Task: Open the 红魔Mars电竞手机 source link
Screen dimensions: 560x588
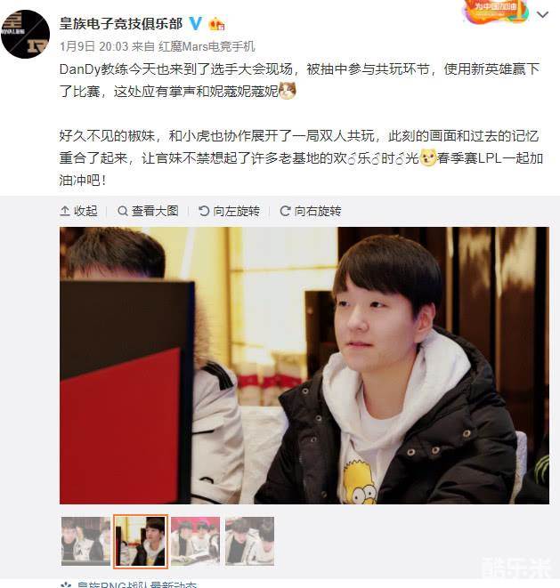Action: pos(207,46)
